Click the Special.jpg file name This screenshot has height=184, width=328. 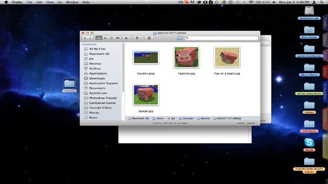point(146,111)
